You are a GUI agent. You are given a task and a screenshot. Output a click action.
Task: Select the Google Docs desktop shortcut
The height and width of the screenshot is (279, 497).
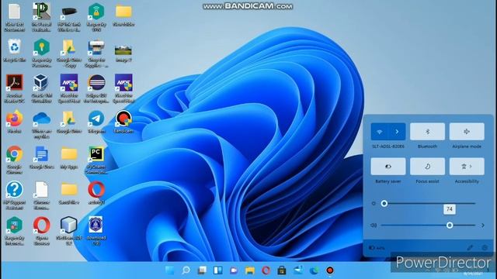pos(41,157)
